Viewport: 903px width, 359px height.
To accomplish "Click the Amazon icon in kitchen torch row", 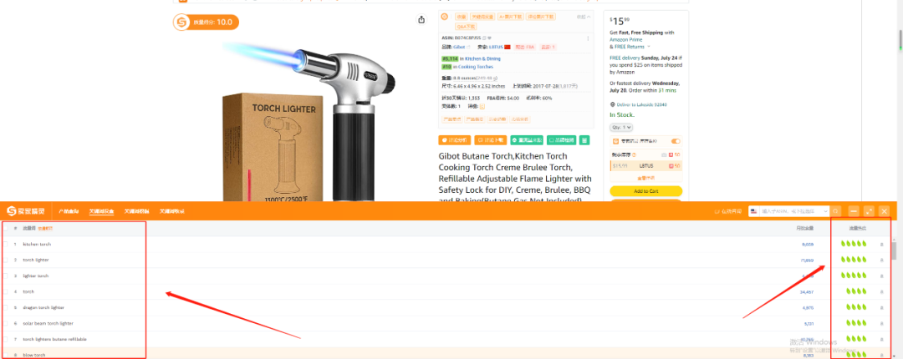I will (881, 245).
